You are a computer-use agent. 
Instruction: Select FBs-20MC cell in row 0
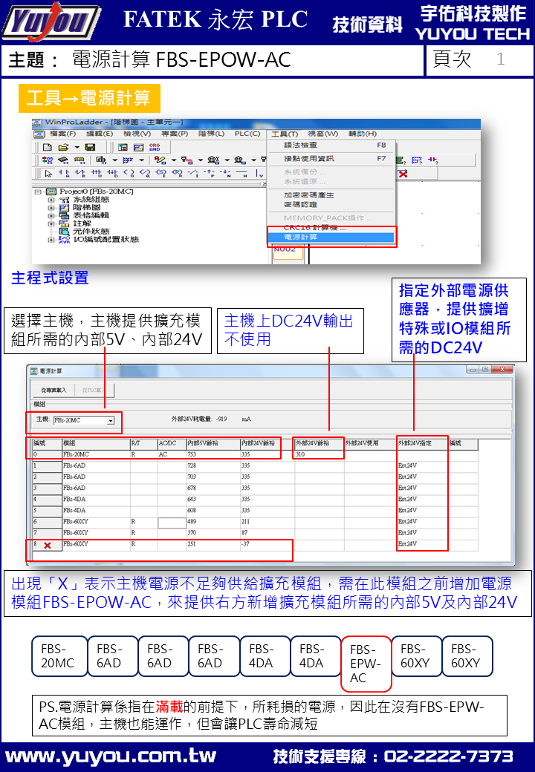tap(96, 454)
